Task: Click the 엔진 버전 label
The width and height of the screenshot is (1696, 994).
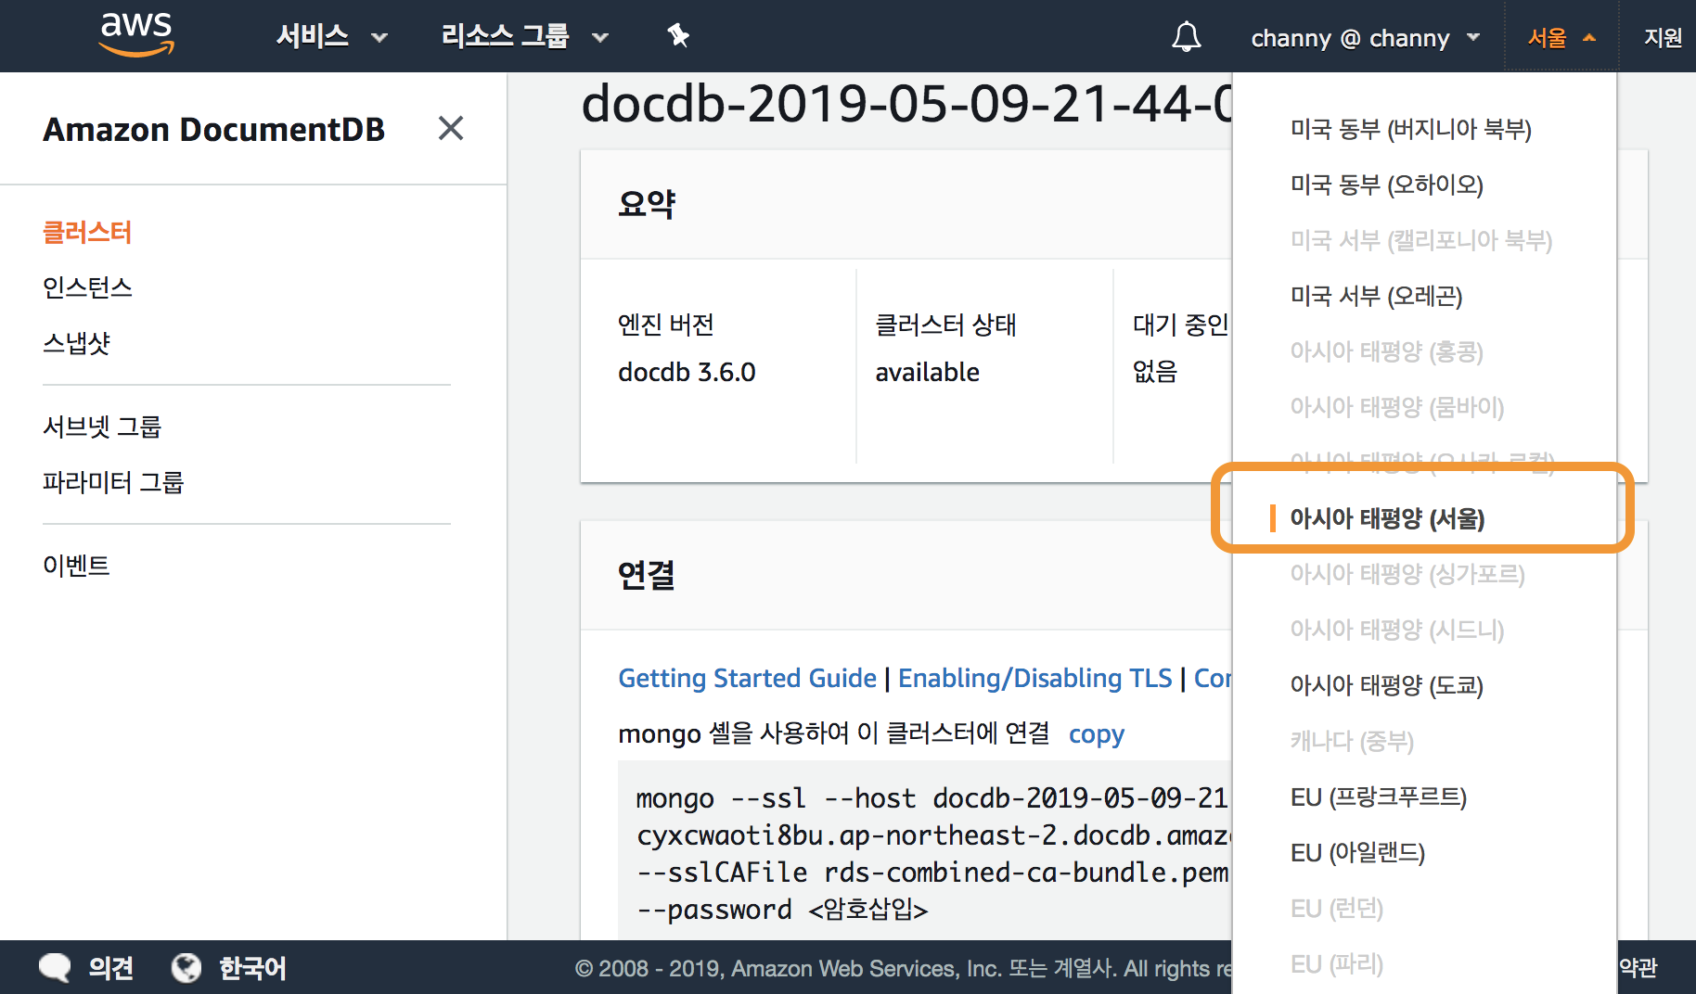Action: pos(666,325)
